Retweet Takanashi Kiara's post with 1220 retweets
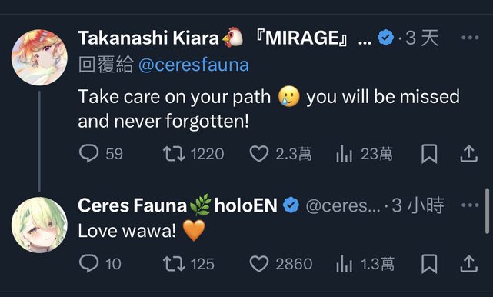This screenshot has height=297, width=493. point(174,154)
